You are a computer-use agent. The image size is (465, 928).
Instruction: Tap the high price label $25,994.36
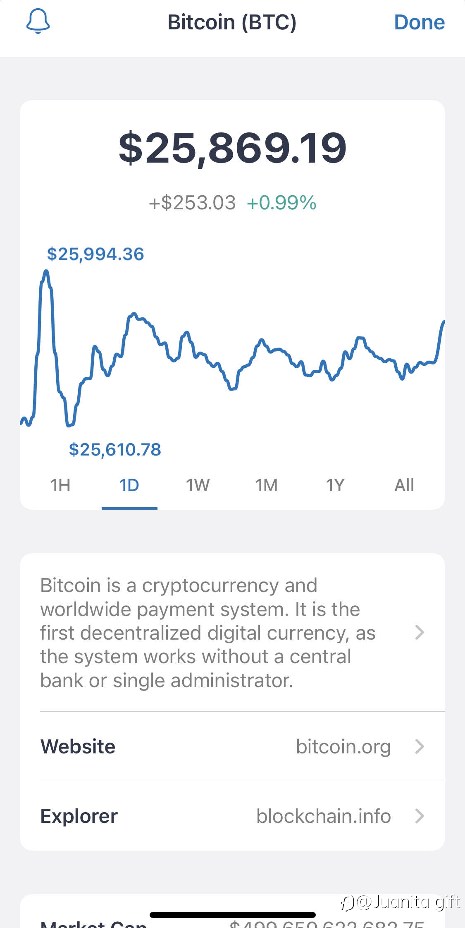[95, 254]
